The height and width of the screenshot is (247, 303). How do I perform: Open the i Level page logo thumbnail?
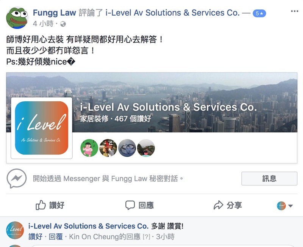point(42,128)
